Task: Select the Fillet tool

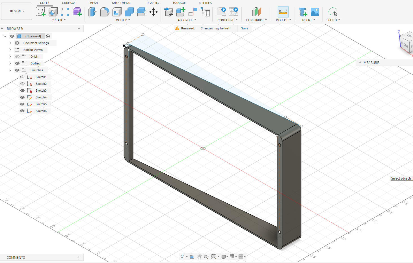Action: point(105,12)
